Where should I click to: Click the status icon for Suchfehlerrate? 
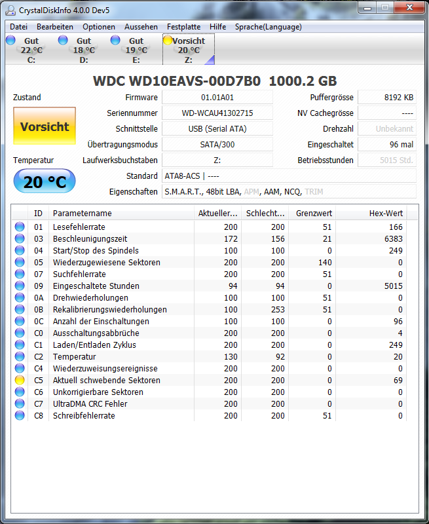click(x=20, y=274)
